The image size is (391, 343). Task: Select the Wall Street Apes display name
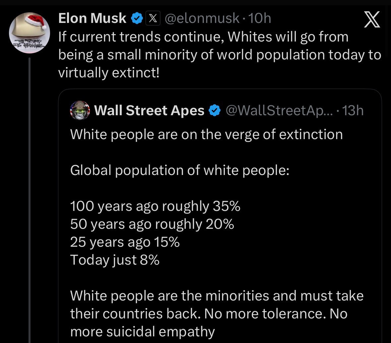click(149, 111)
